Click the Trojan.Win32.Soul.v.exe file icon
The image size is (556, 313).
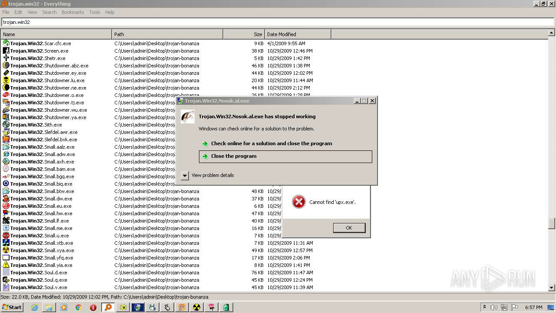pos(6,287)
